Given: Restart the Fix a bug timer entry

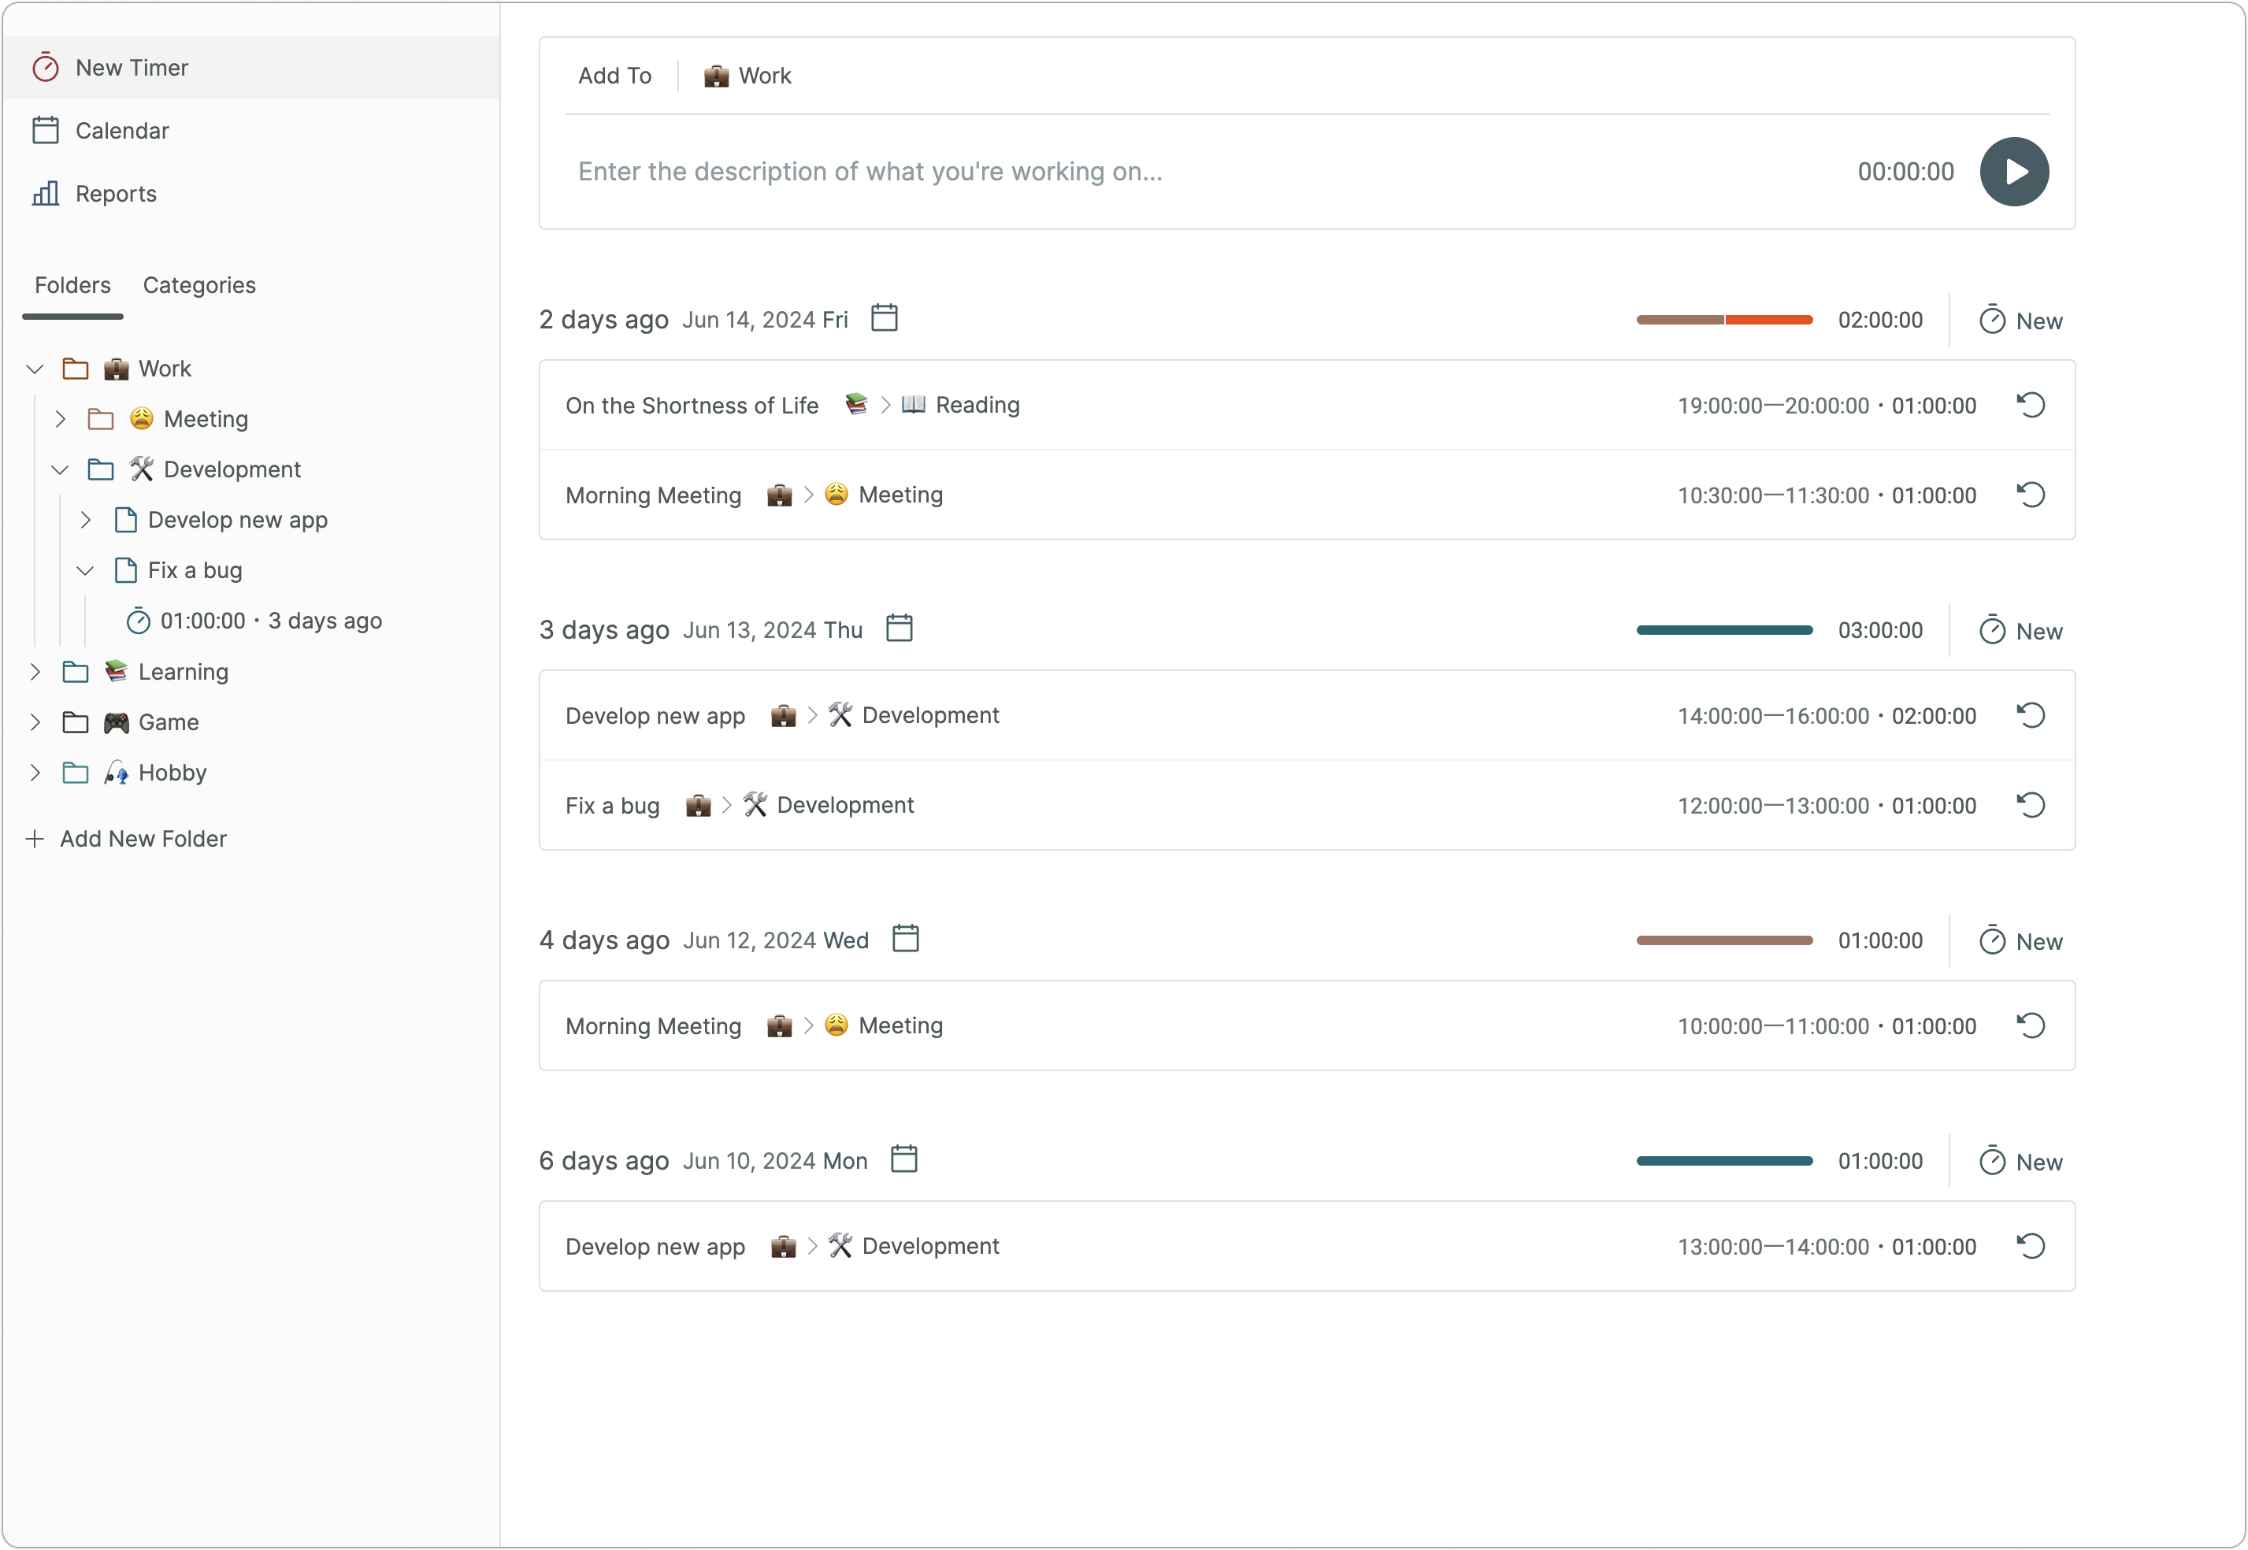Looking at the screenshot, I should (x=2031, y=805).
